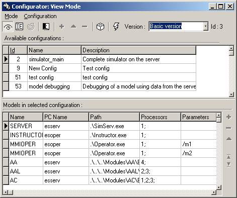This screenshot has width=237, height=198.
Task: Click the minus remove model side icon
Action: (x=228, y=128)
